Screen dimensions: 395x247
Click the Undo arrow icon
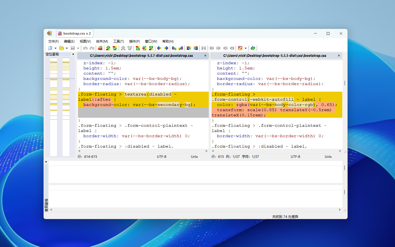[85, 48]
